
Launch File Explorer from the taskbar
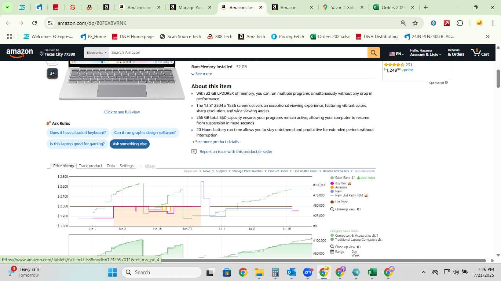coord(259,272)
